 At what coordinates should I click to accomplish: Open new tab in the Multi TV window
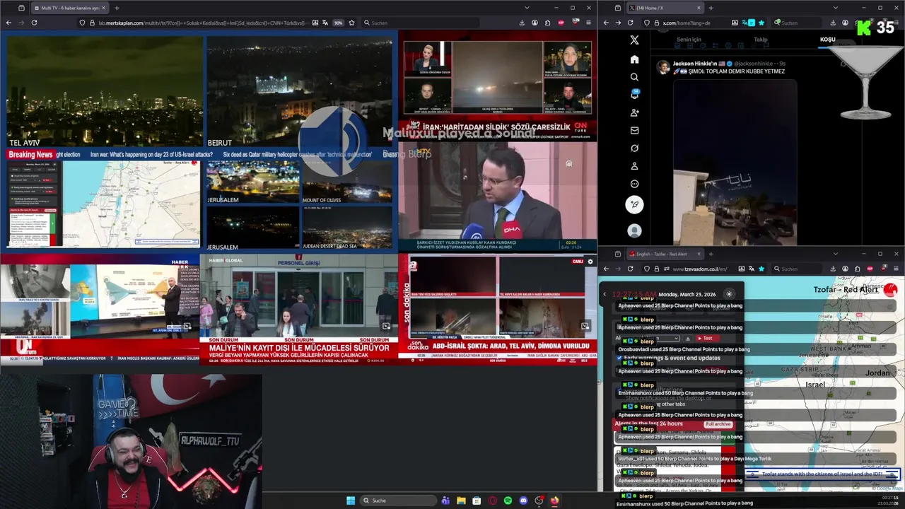[x=117, y=8]
